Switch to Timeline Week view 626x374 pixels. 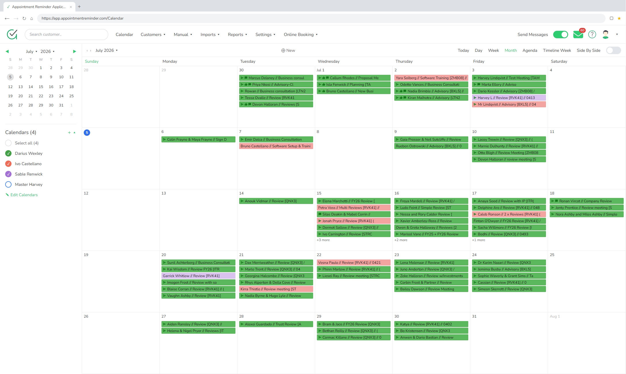pos(557,51)
